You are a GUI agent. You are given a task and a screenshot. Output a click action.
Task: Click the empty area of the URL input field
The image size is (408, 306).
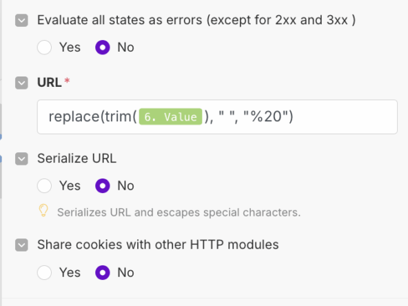point(346,117)
